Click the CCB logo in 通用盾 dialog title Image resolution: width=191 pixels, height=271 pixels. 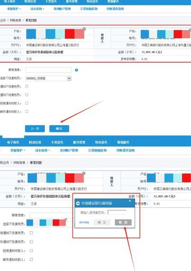78,203
